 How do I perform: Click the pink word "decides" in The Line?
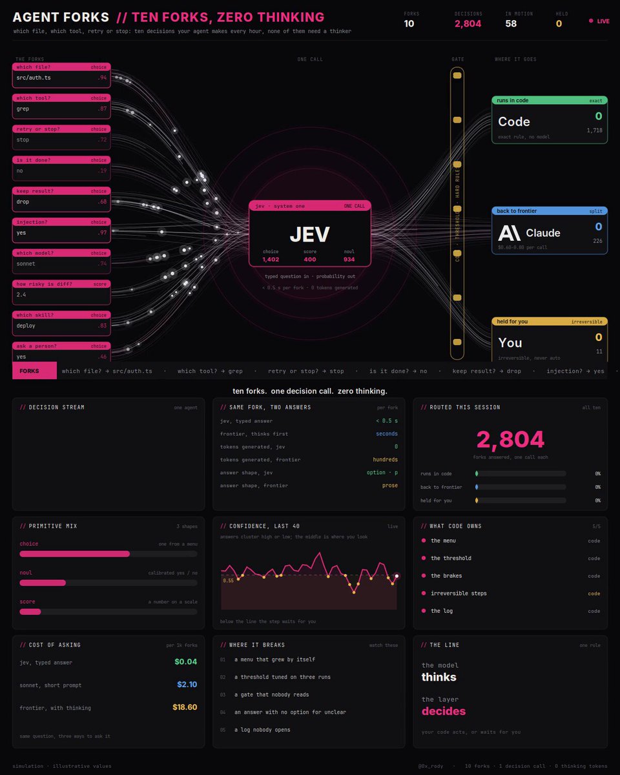tap(444, 712)
